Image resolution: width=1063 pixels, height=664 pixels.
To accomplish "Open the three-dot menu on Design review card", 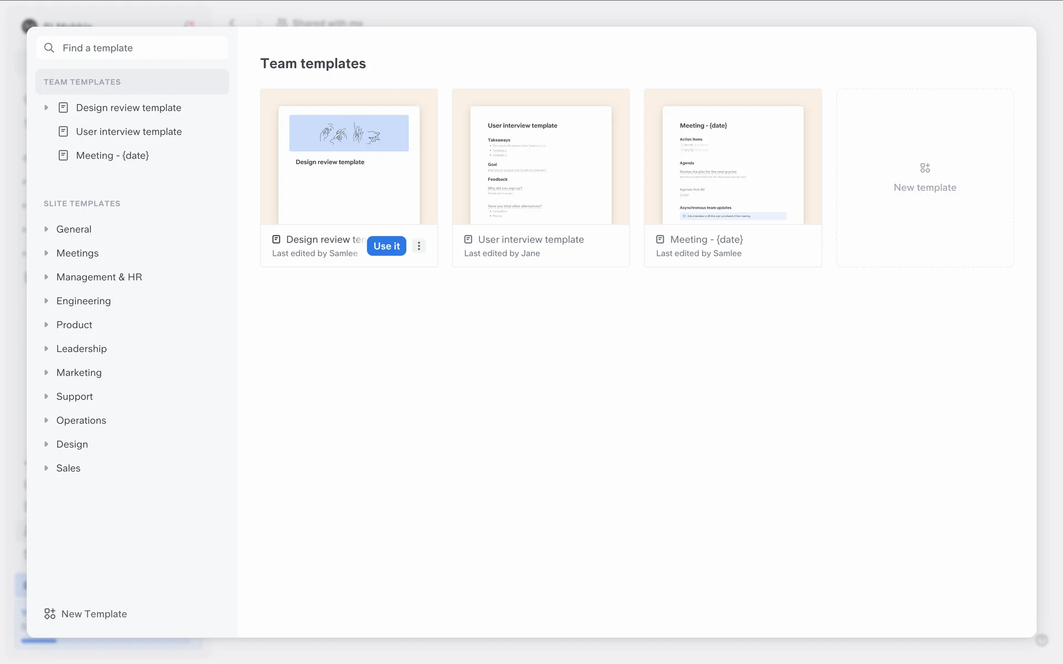I will 419,246.
